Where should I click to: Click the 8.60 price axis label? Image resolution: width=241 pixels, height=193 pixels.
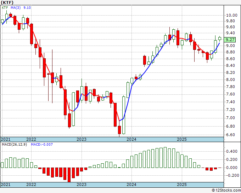click(x=230, y=59)
